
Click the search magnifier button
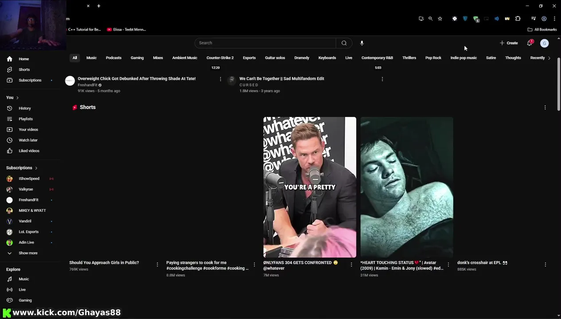(344, 43)
